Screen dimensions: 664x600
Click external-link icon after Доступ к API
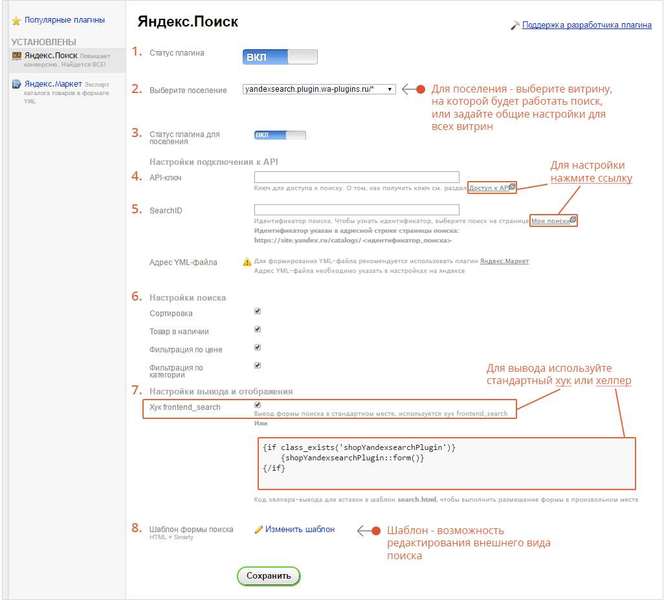[x=512, y=187]
